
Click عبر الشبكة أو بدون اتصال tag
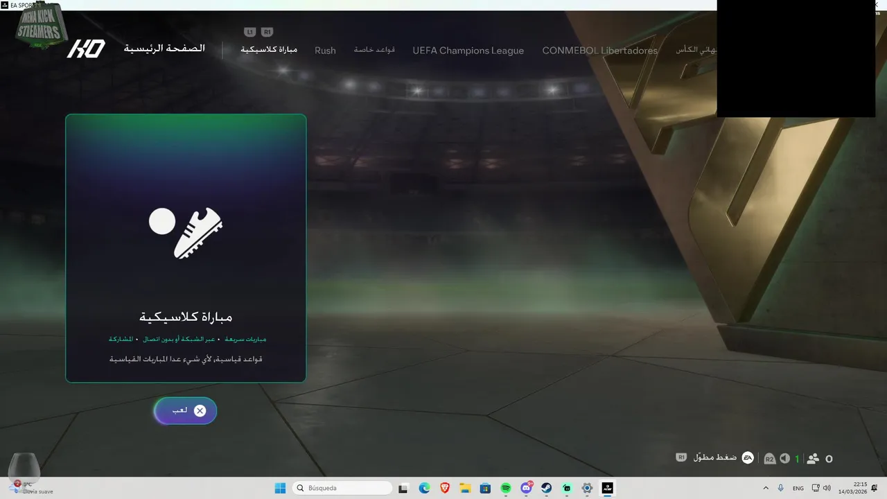(x=180, y=339)
